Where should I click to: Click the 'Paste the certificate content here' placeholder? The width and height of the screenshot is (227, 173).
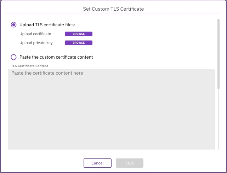[47, 73]
